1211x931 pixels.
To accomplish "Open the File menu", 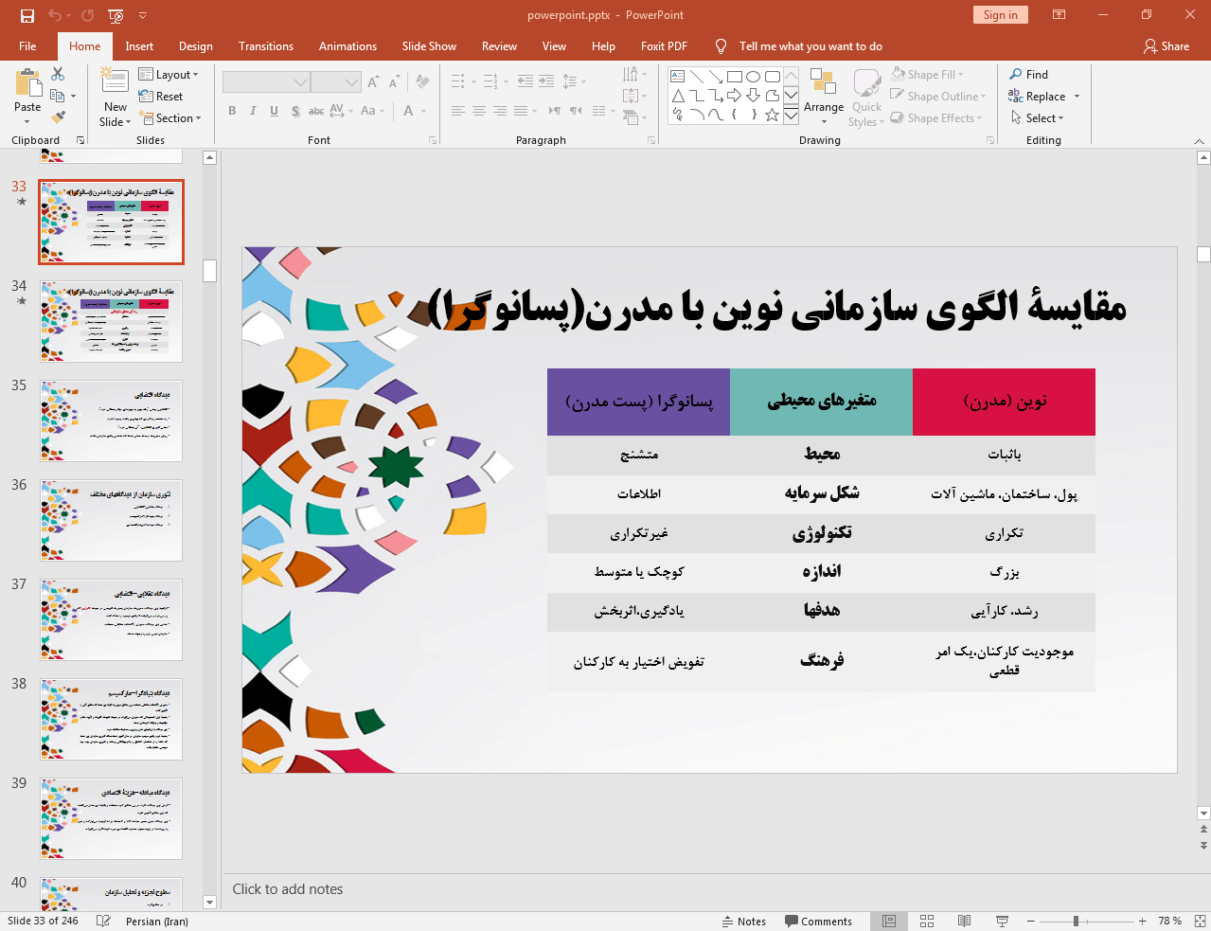I will click(x=27, y=45).
